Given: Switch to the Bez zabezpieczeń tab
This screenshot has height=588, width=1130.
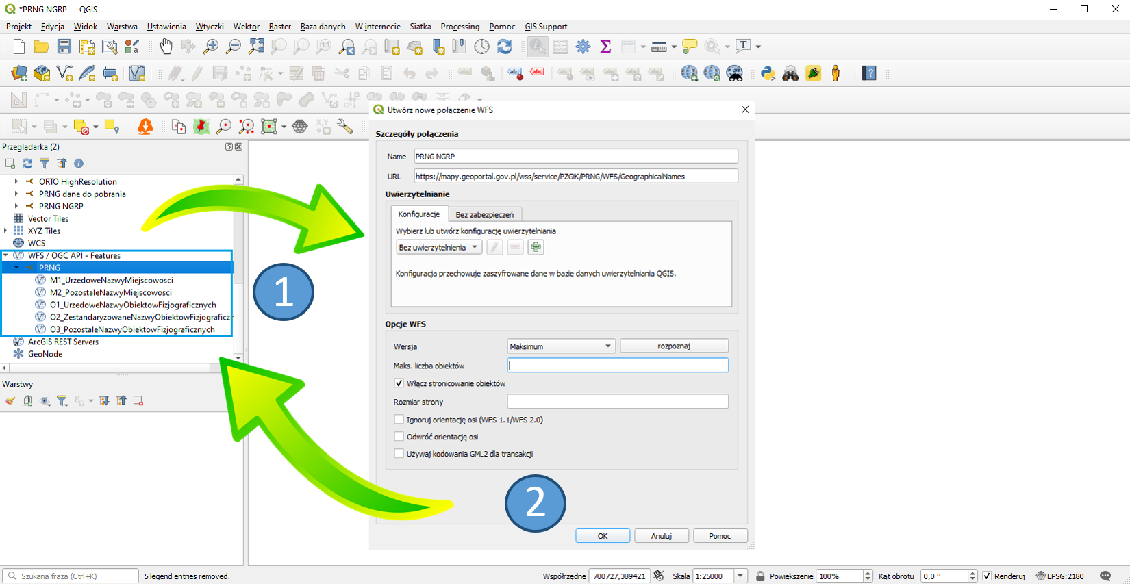Looking at the screenshot, I should tap(485, 214).
